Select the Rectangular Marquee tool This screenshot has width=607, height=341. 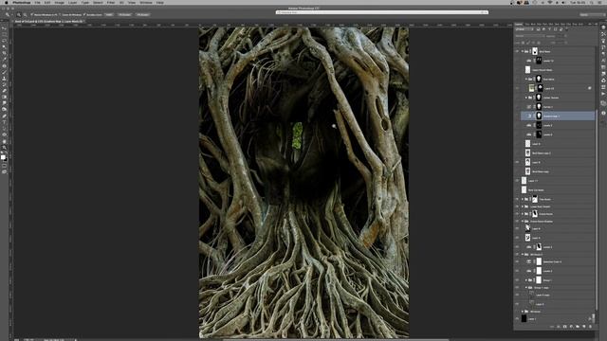pyautogui.click(x=4, y=34)
